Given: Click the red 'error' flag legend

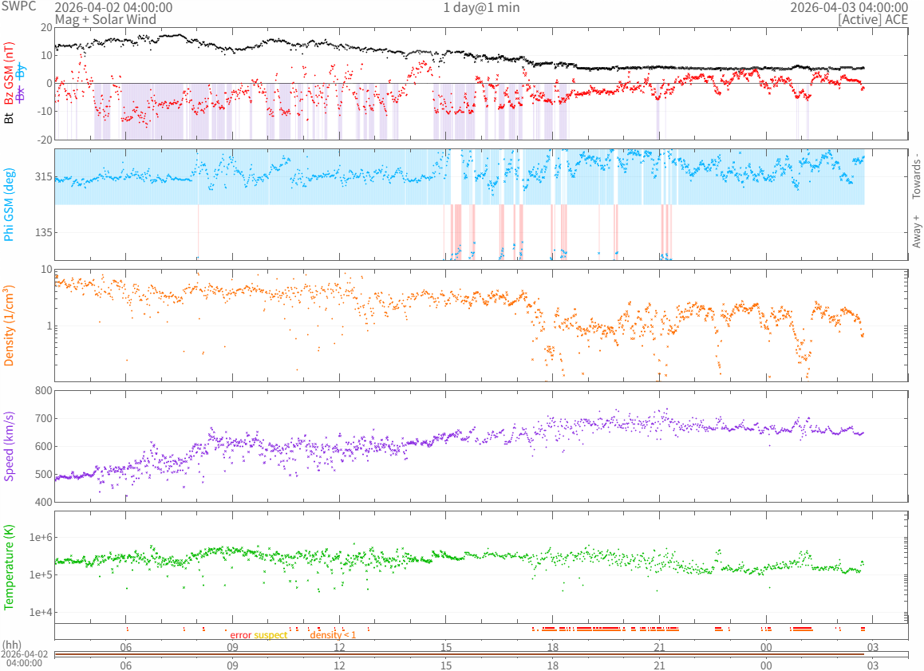Looking at the screenshot, I should click(x=240, y=635).
